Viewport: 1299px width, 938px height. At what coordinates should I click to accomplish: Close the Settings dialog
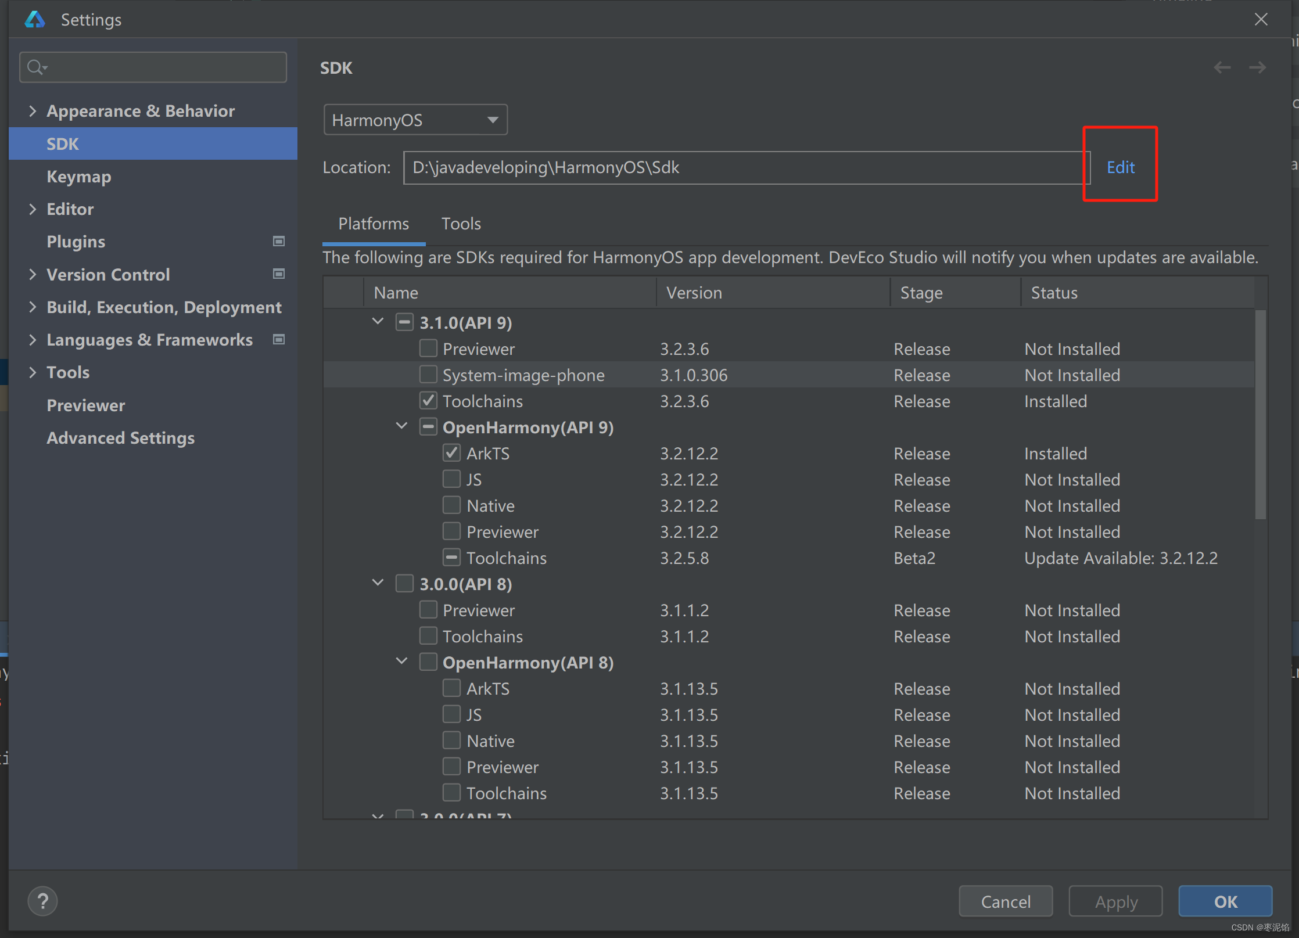click(1261, 19)
